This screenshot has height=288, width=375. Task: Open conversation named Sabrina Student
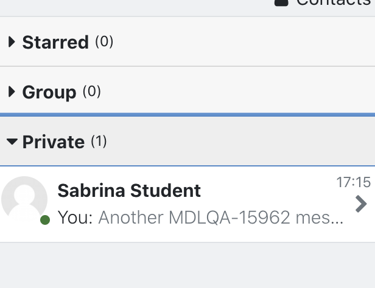click(129, 191)
